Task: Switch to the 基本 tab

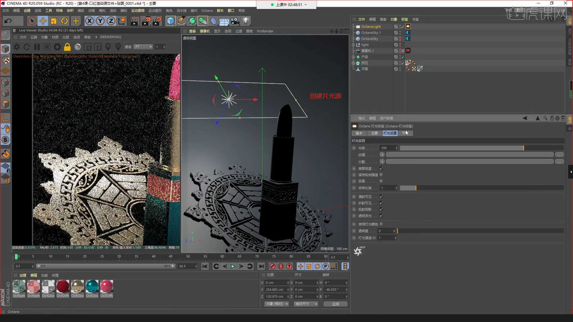Action: 359,133
